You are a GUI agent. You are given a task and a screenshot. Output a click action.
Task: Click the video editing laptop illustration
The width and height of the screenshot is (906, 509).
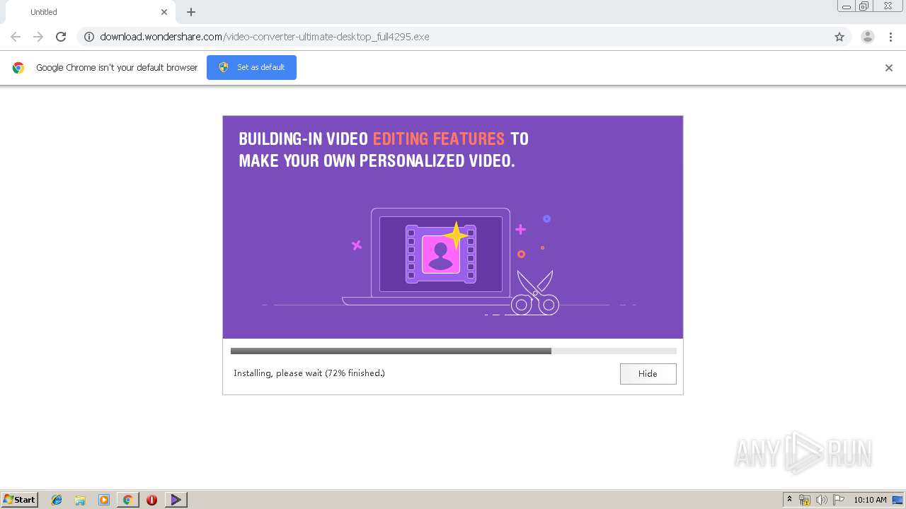click(x=450, y=260)
